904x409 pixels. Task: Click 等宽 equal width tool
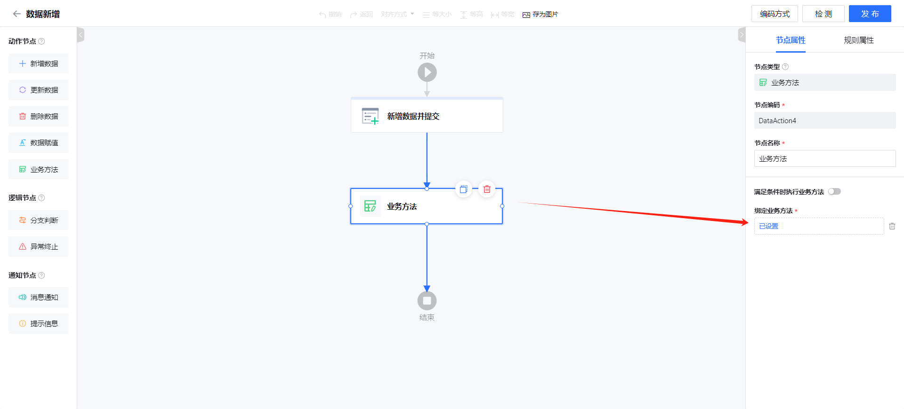coord(503,15)
